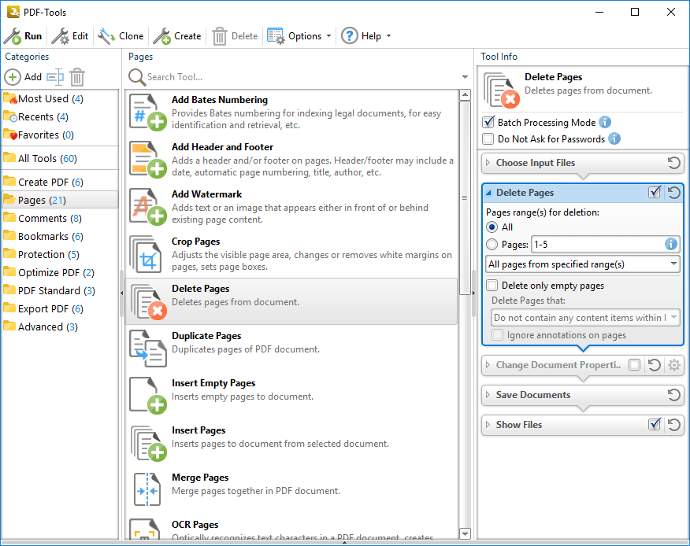This screenshot has width=690, height=546.
Task: Click the Add Header and Footer icon
Action: (148, 159)
